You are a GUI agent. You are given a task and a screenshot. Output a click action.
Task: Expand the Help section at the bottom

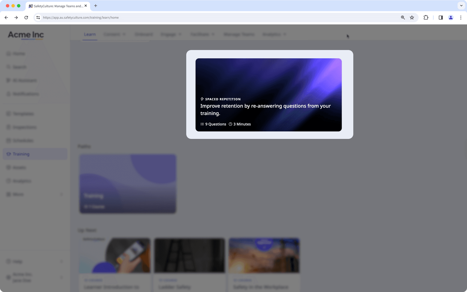point(18,261)
